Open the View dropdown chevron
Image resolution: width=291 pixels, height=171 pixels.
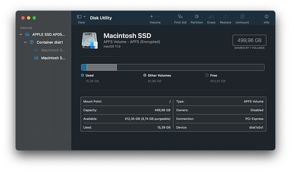[x=85, y=16]
